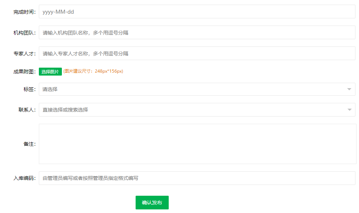Open the 标签 请选择 dropdown
This screenshot has width=359, height=213.
[x=191, y=89]
